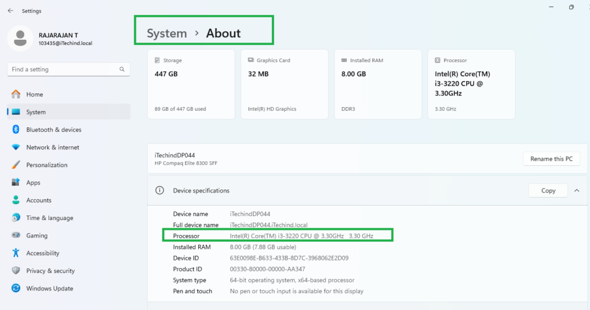Click the Gaming controller icon

(16, 235)
